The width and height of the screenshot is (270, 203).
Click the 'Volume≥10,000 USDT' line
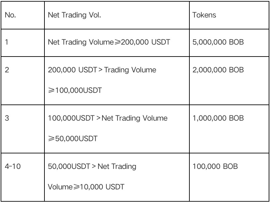coord(86,187)
